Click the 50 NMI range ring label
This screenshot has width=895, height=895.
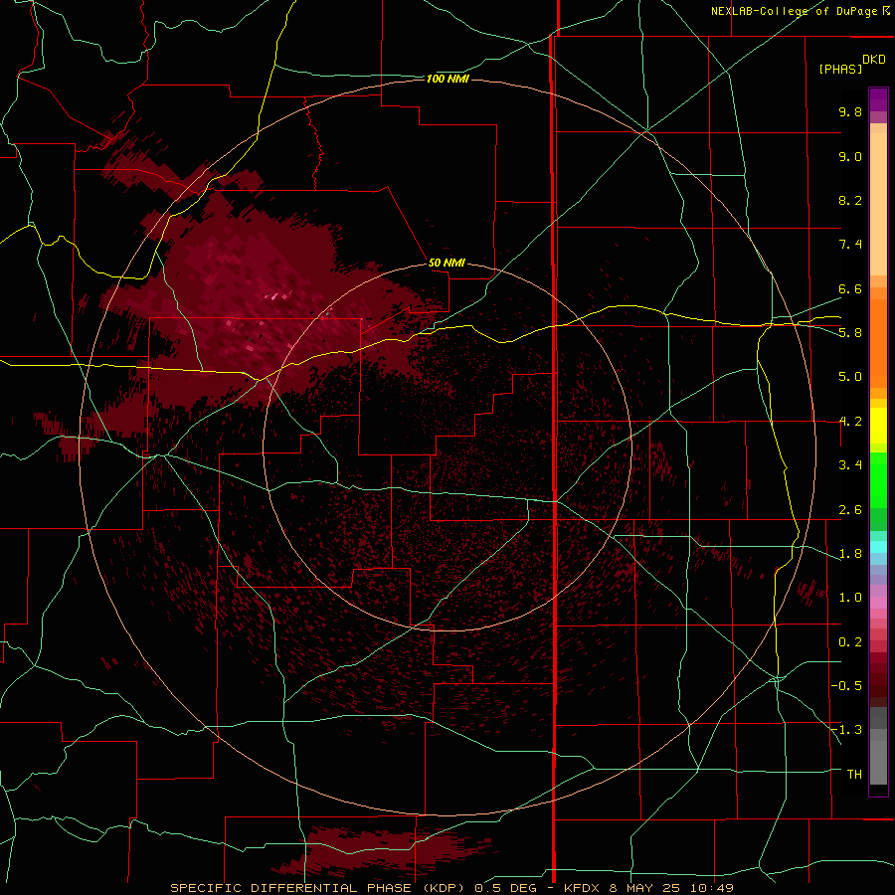click(447, 263)
